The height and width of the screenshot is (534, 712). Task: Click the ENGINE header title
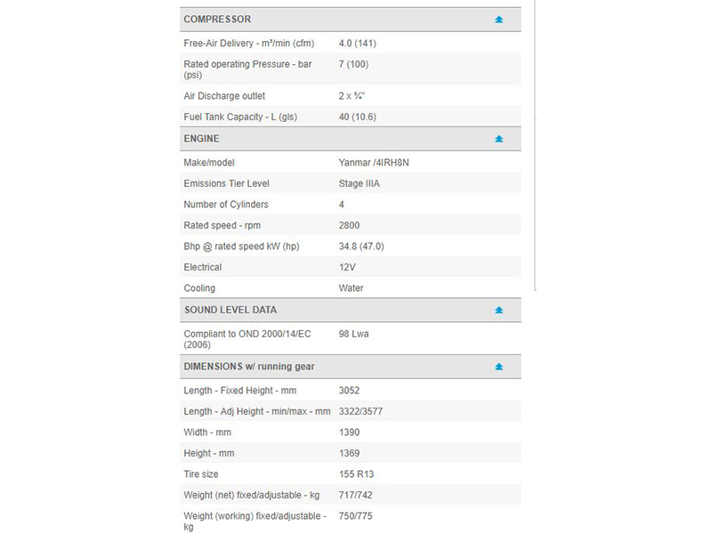(x=201, y=139)
